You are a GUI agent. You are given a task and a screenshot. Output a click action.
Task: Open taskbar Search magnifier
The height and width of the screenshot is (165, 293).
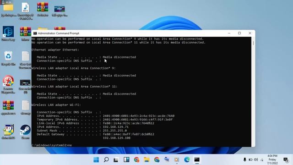pyautogui.click(x=106, y=159)
